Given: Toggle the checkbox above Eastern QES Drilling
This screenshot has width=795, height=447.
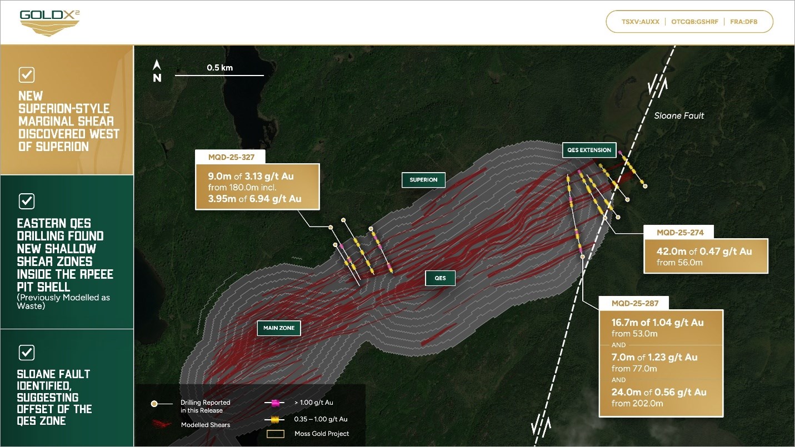Looking at the screenshot, I should tap(27, 201).
